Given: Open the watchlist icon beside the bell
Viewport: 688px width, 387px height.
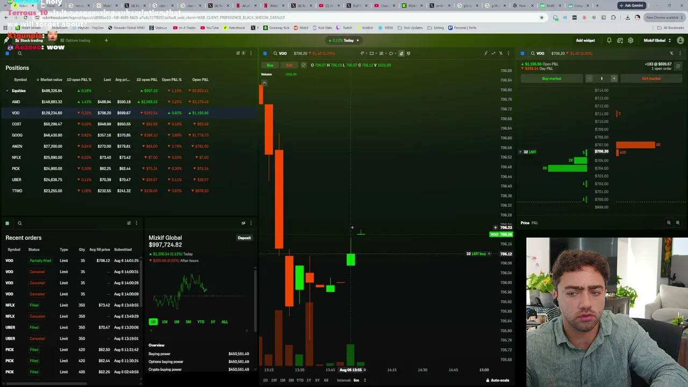Looking at the screenshot, I should click(620, 40).
